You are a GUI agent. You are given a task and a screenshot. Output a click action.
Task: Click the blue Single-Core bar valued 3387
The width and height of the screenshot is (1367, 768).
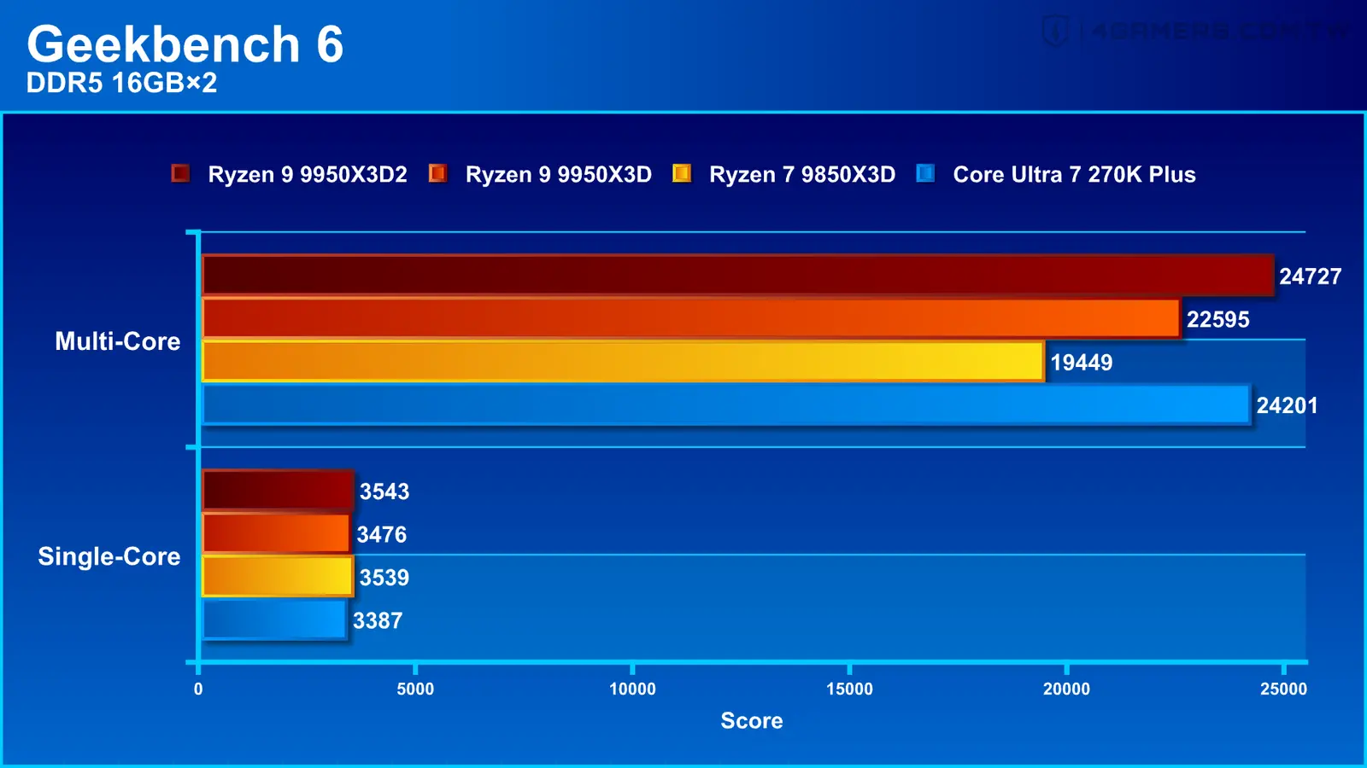pyautogui.click(x=274, y=620)
